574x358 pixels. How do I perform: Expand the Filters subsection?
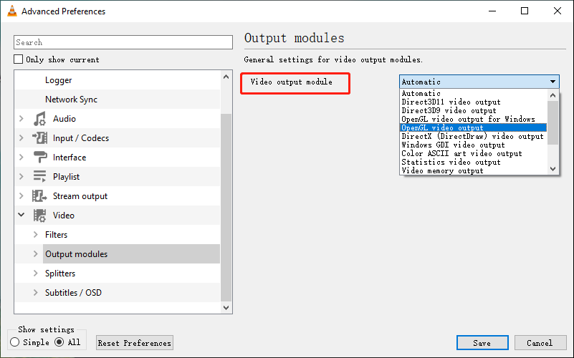[x=36, y=234]
